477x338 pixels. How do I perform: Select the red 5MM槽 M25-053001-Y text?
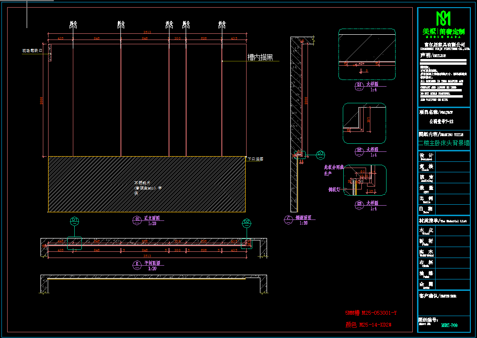click(x=370, y=313)
